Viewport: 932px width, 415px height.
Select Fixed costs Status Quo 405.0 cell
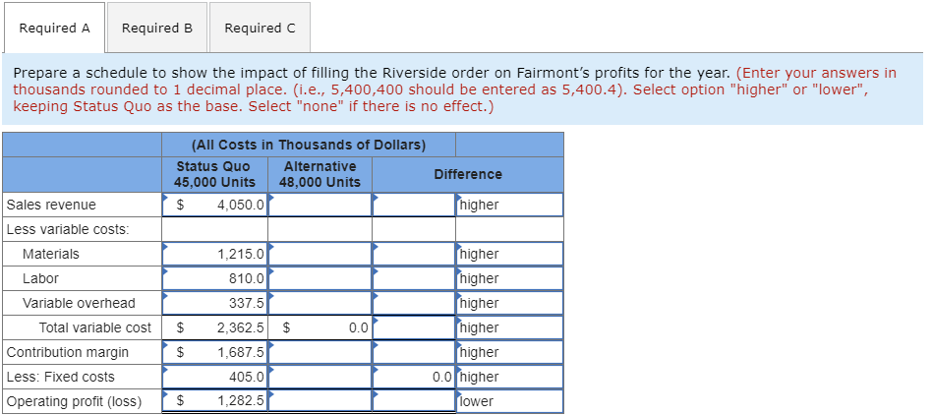214,377
